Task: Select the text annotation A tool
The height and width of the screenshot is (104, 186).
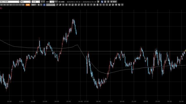Action: coord(94,5)
